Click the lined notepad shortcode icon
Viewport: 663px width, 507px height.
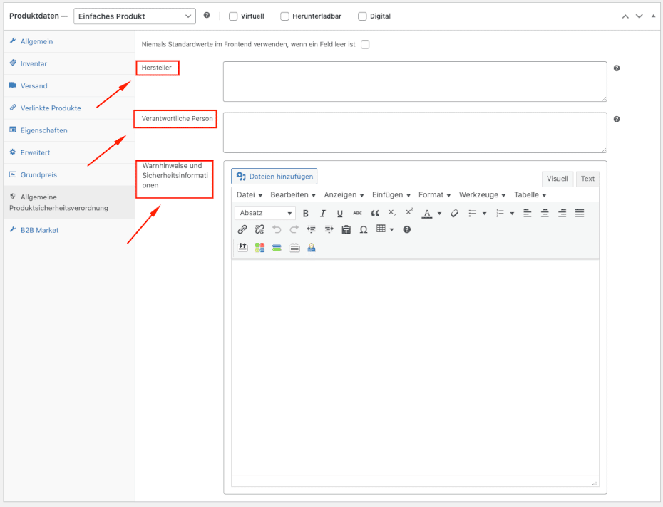[294, 248]
